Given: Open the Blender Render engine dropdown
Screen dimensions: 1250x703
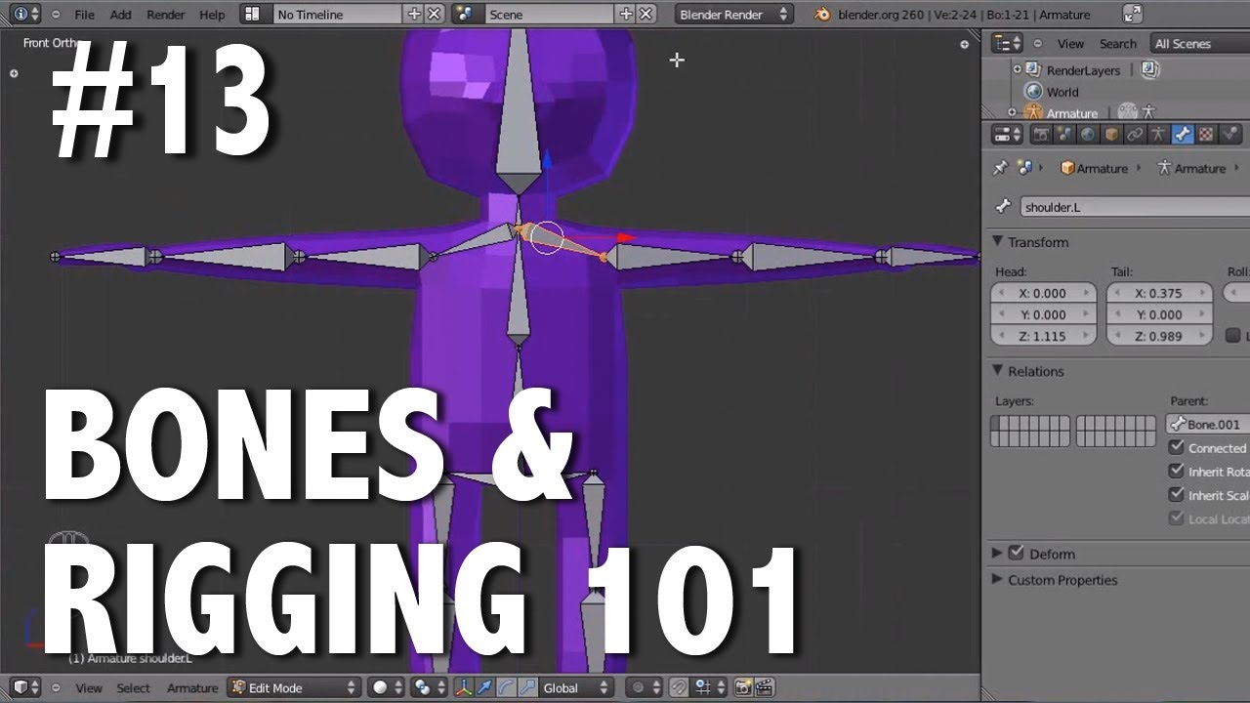Looking at the screenshot, I should (732, 14).
